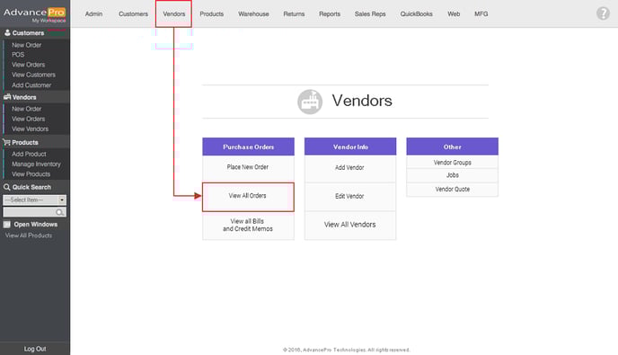Open the QuickBooks menu
Image resolution: width=618 pixels, height=355 pixels.
pyautogui.click(x=416, y=13)
